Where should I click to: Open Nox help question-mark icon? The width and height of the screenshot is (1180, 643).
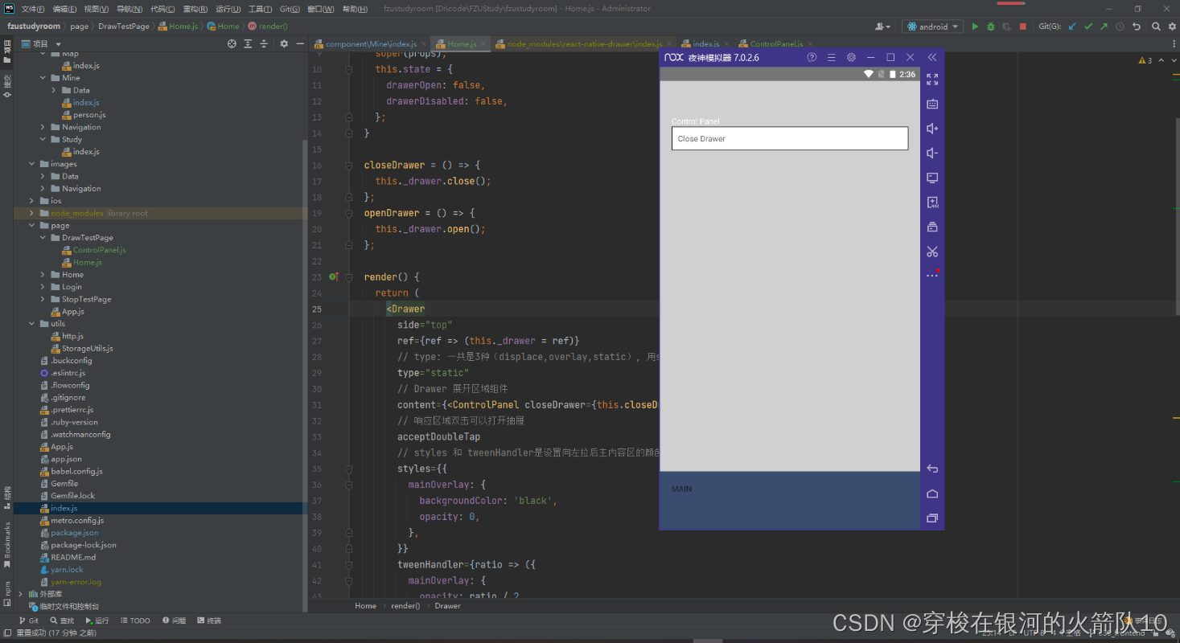point(812,58)
